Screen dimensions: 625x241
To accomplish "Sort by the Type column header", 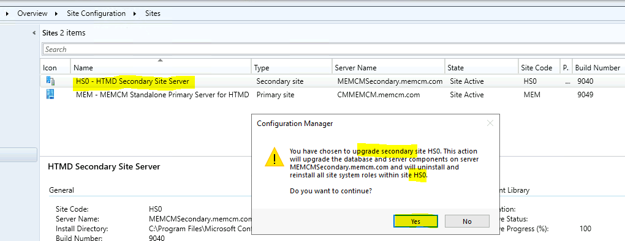I will (x=292, y=68).
